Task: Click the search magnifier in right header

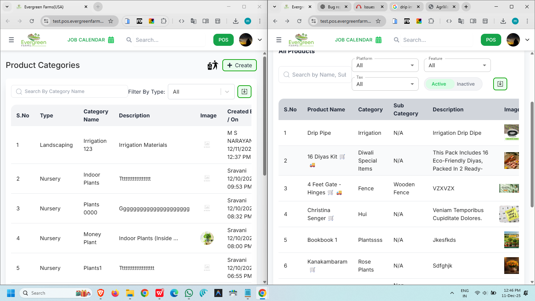Action: (397, 40)
